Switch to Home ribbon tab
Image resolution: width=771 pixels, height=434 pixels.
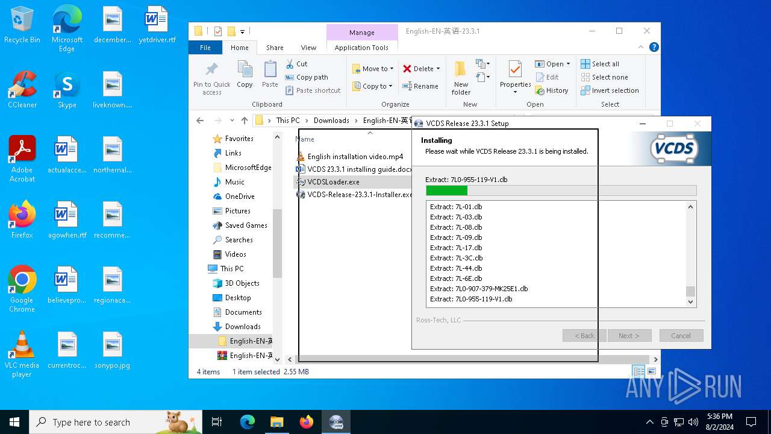click(240, 48)
